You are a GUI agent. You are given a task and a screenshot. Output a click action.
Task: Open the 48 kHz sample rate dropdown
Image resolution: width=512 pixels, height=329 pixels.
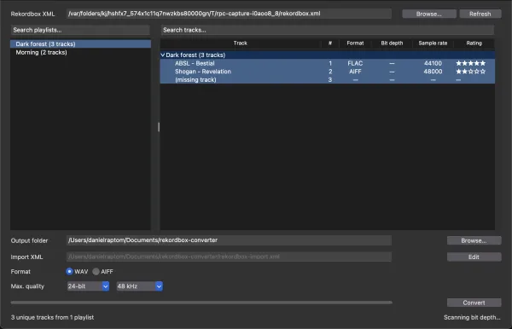click(139, 286)
